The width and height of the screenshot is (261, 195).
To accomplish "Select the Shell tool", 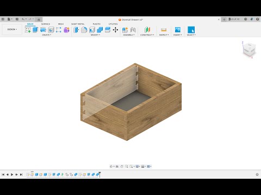I will coord(92,30).
